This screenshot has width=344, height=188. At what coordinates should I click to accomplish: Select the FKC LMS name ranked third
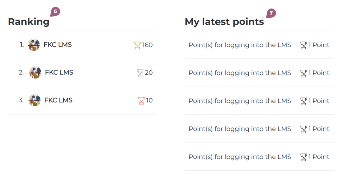coord(58,100)
